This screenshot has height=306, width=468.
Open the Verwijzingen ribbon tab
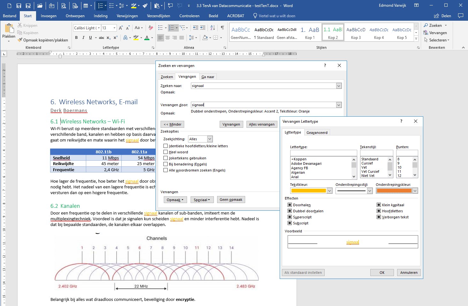click(127, 16)
